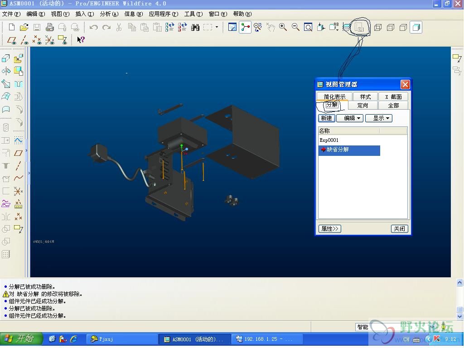Open the 文件 menu
The image size is (464, 348).
(11, 14)
